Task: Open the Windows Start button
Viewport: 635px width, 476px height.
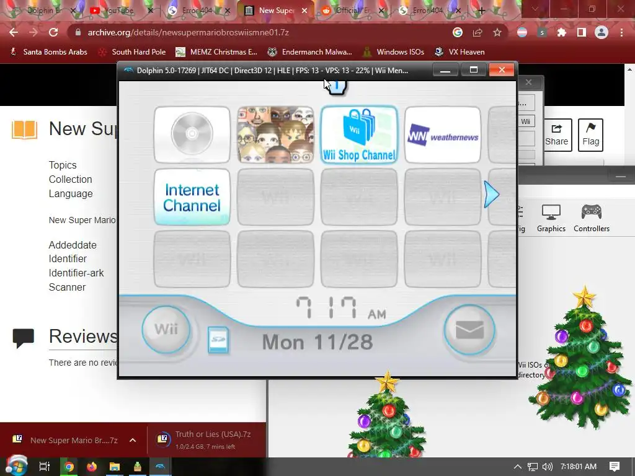Action: coord(16,466)
